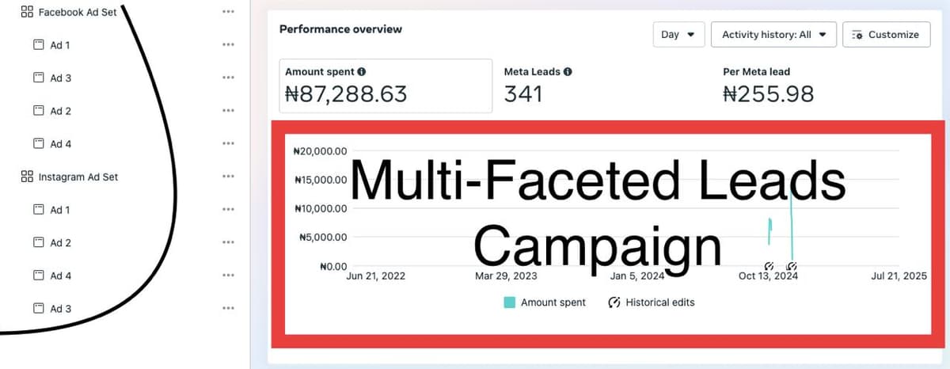Open more options for Instagram's Ad 3
Image resolution: width=950 pixels, height=369 pixels.
pyautogui.click(x=229, y=309)
